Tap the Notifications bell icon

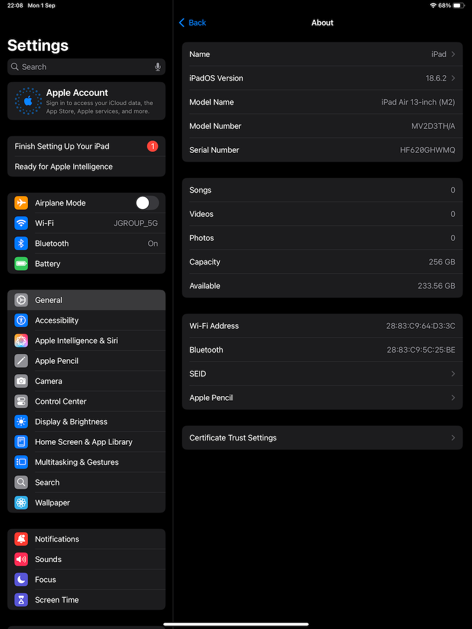(21, 539)
